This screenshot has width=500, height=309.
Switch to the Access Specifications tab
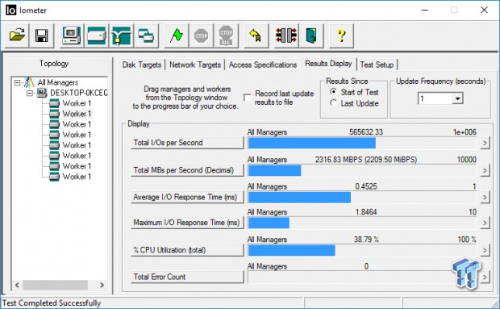tap(263, 65)
